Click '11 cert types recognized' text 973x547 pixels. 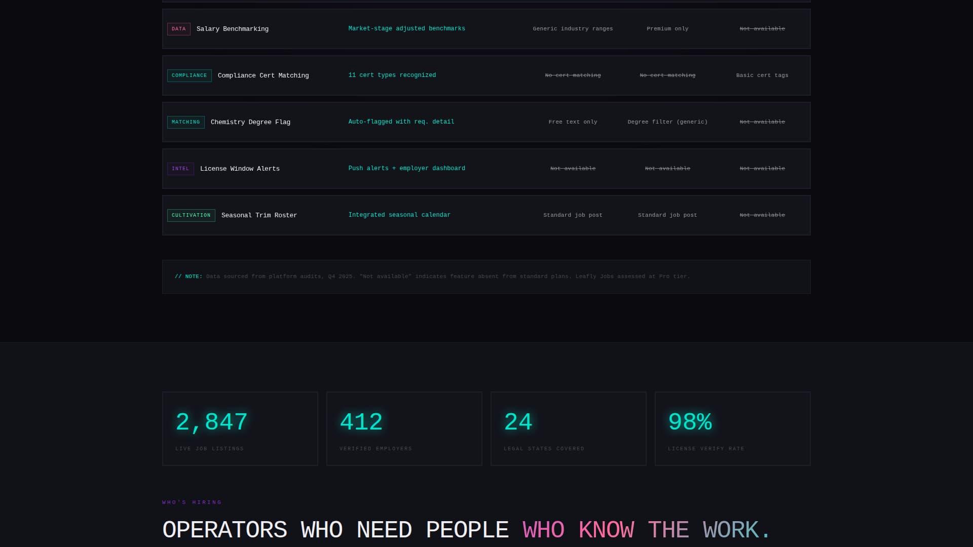[392, 75]
